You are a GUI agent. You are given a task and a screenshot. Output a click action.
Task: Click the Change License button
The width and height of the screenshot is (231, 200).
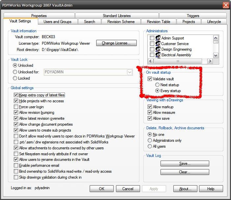click(116, 43)
